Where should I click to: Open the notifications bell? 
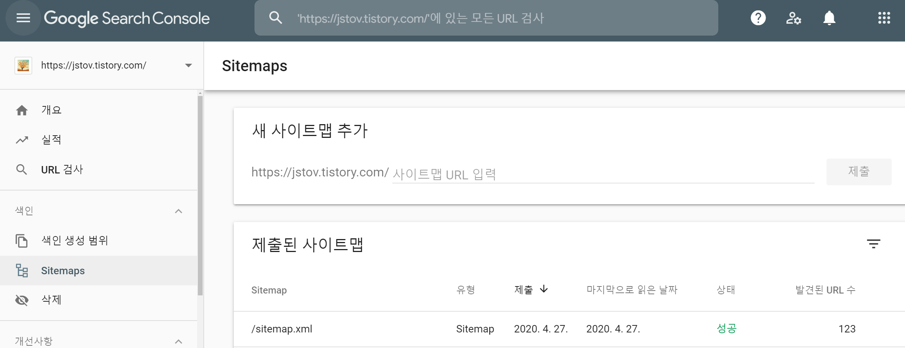829,18
